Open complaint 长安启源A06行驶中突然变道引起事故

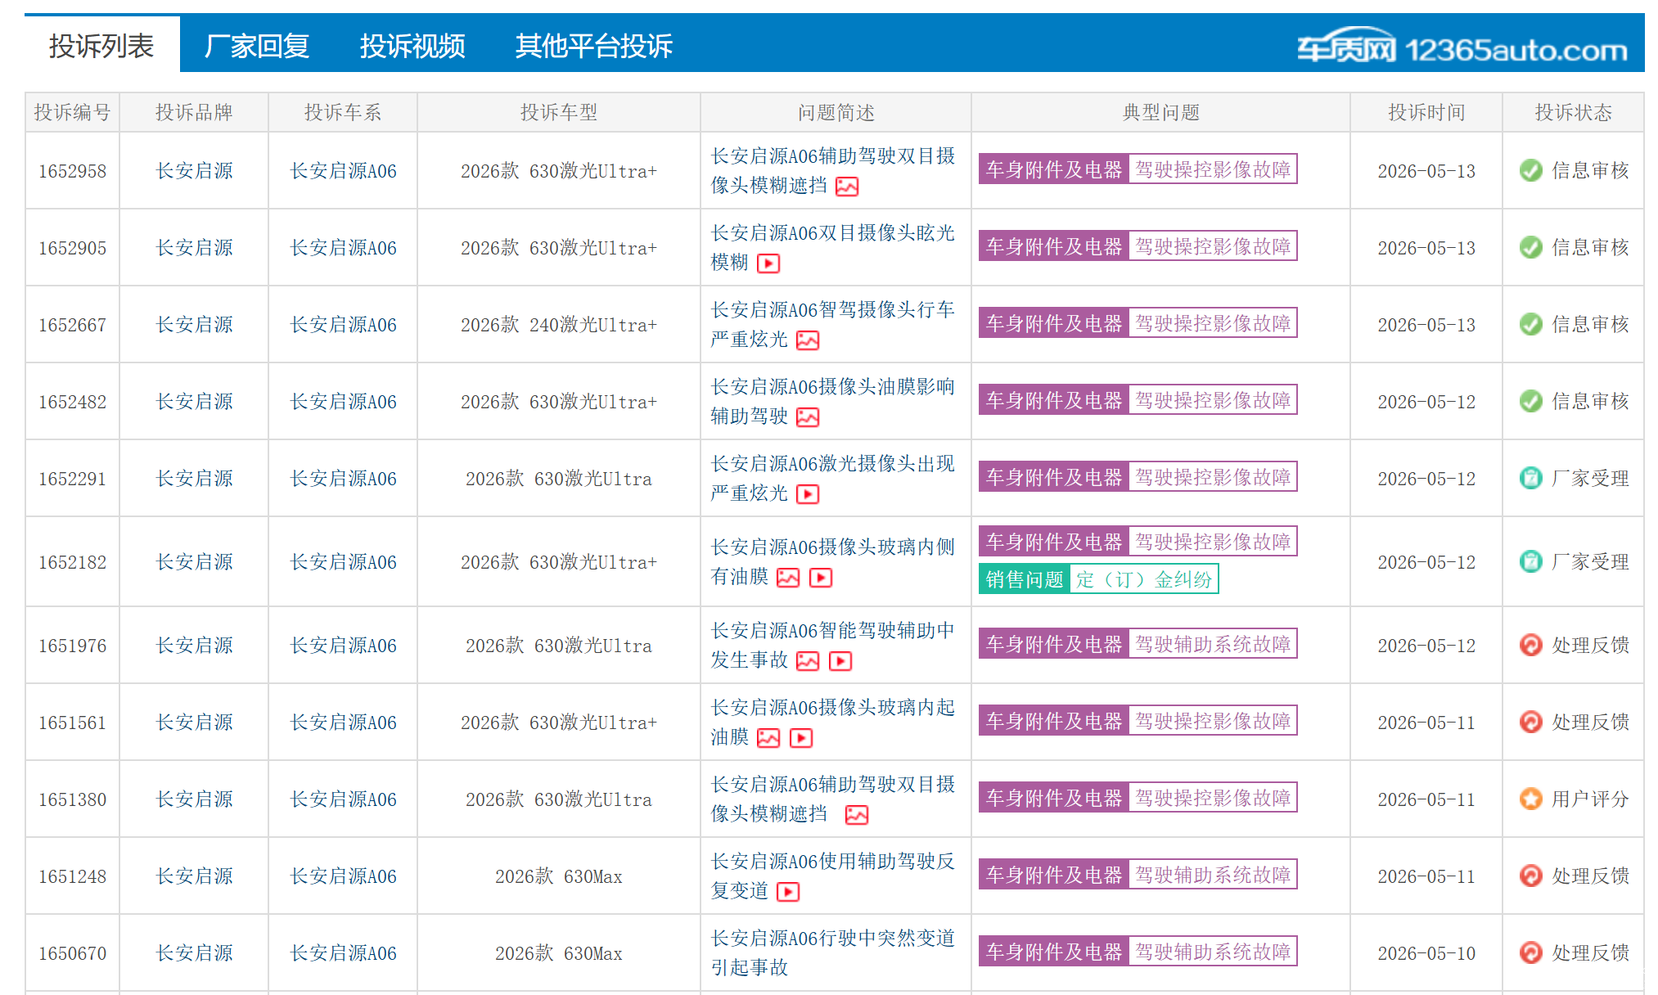tap(832, 952)
